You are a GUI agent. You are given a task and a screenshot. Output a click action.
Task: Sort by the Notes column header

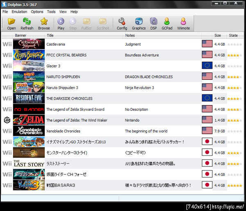[x=162, y=36]
